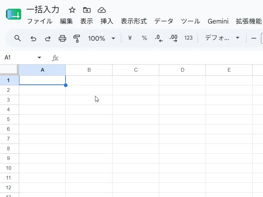Open the 100% zoom dropdown
This screenshot has width=263, height=197.
[x=101, y=38]
